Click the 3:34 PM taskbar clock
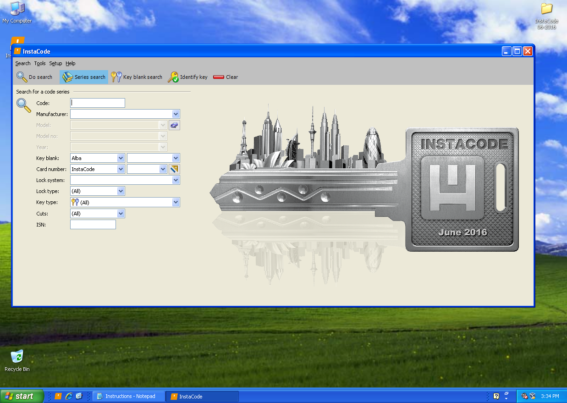The image size is (567, 403). coord(550,396)
